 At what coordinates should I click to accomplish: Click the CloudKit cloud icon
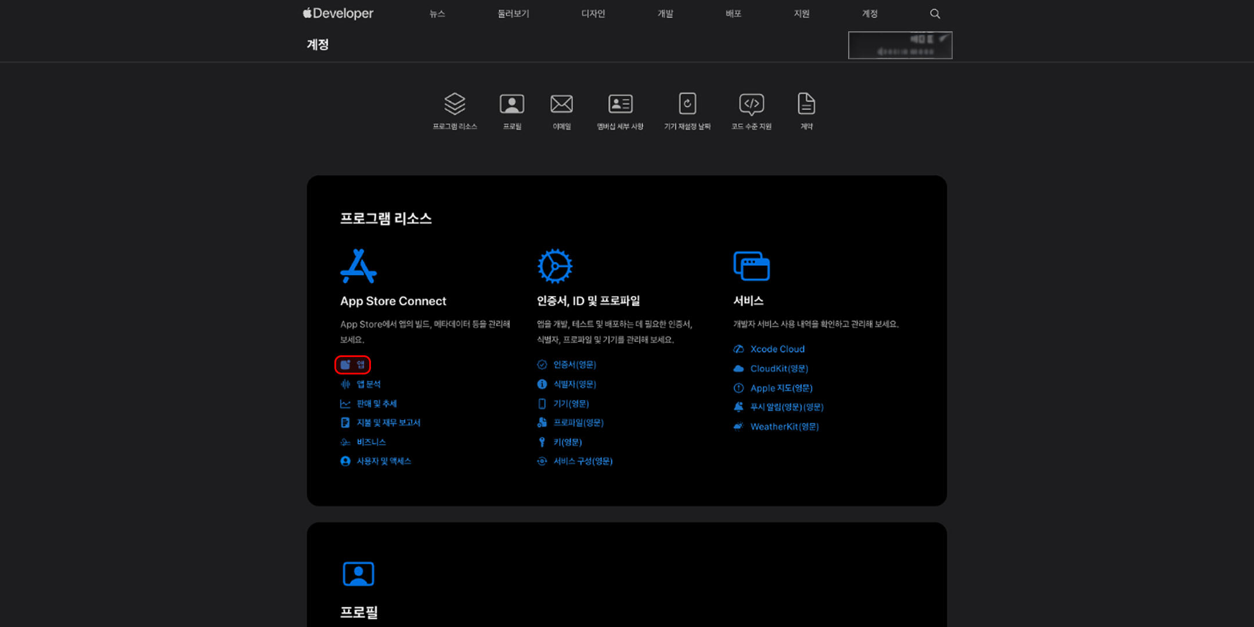coord(738,369)
